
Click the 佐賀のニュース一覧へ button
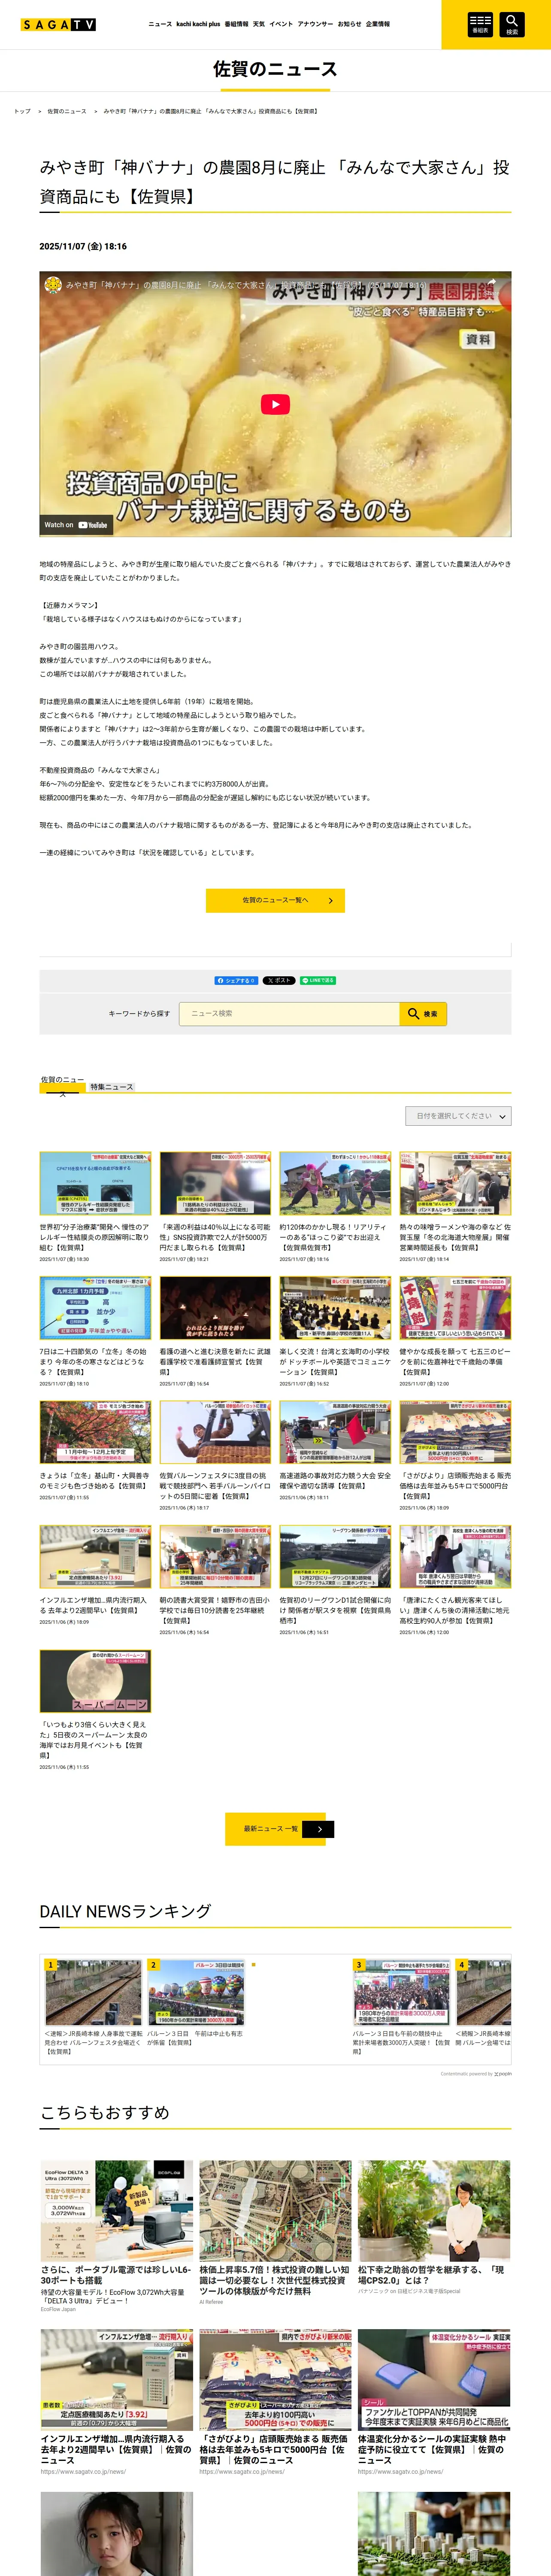tap(275, 900)
